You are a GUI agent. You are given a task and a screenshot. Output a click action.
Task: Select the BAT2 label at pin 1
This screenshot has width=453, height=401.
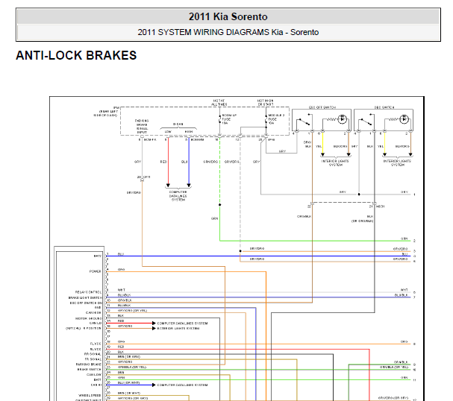pos(98,256)
